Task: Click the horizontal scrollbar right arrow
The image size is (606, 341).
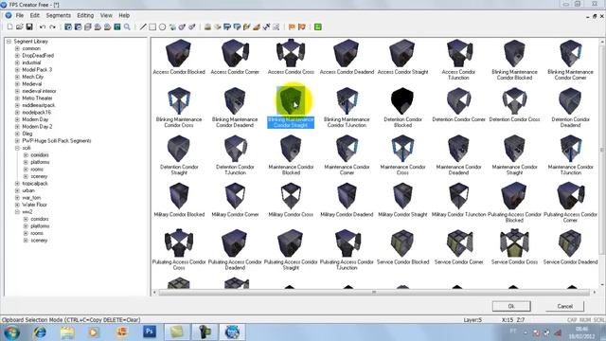Action: (595, 293)
